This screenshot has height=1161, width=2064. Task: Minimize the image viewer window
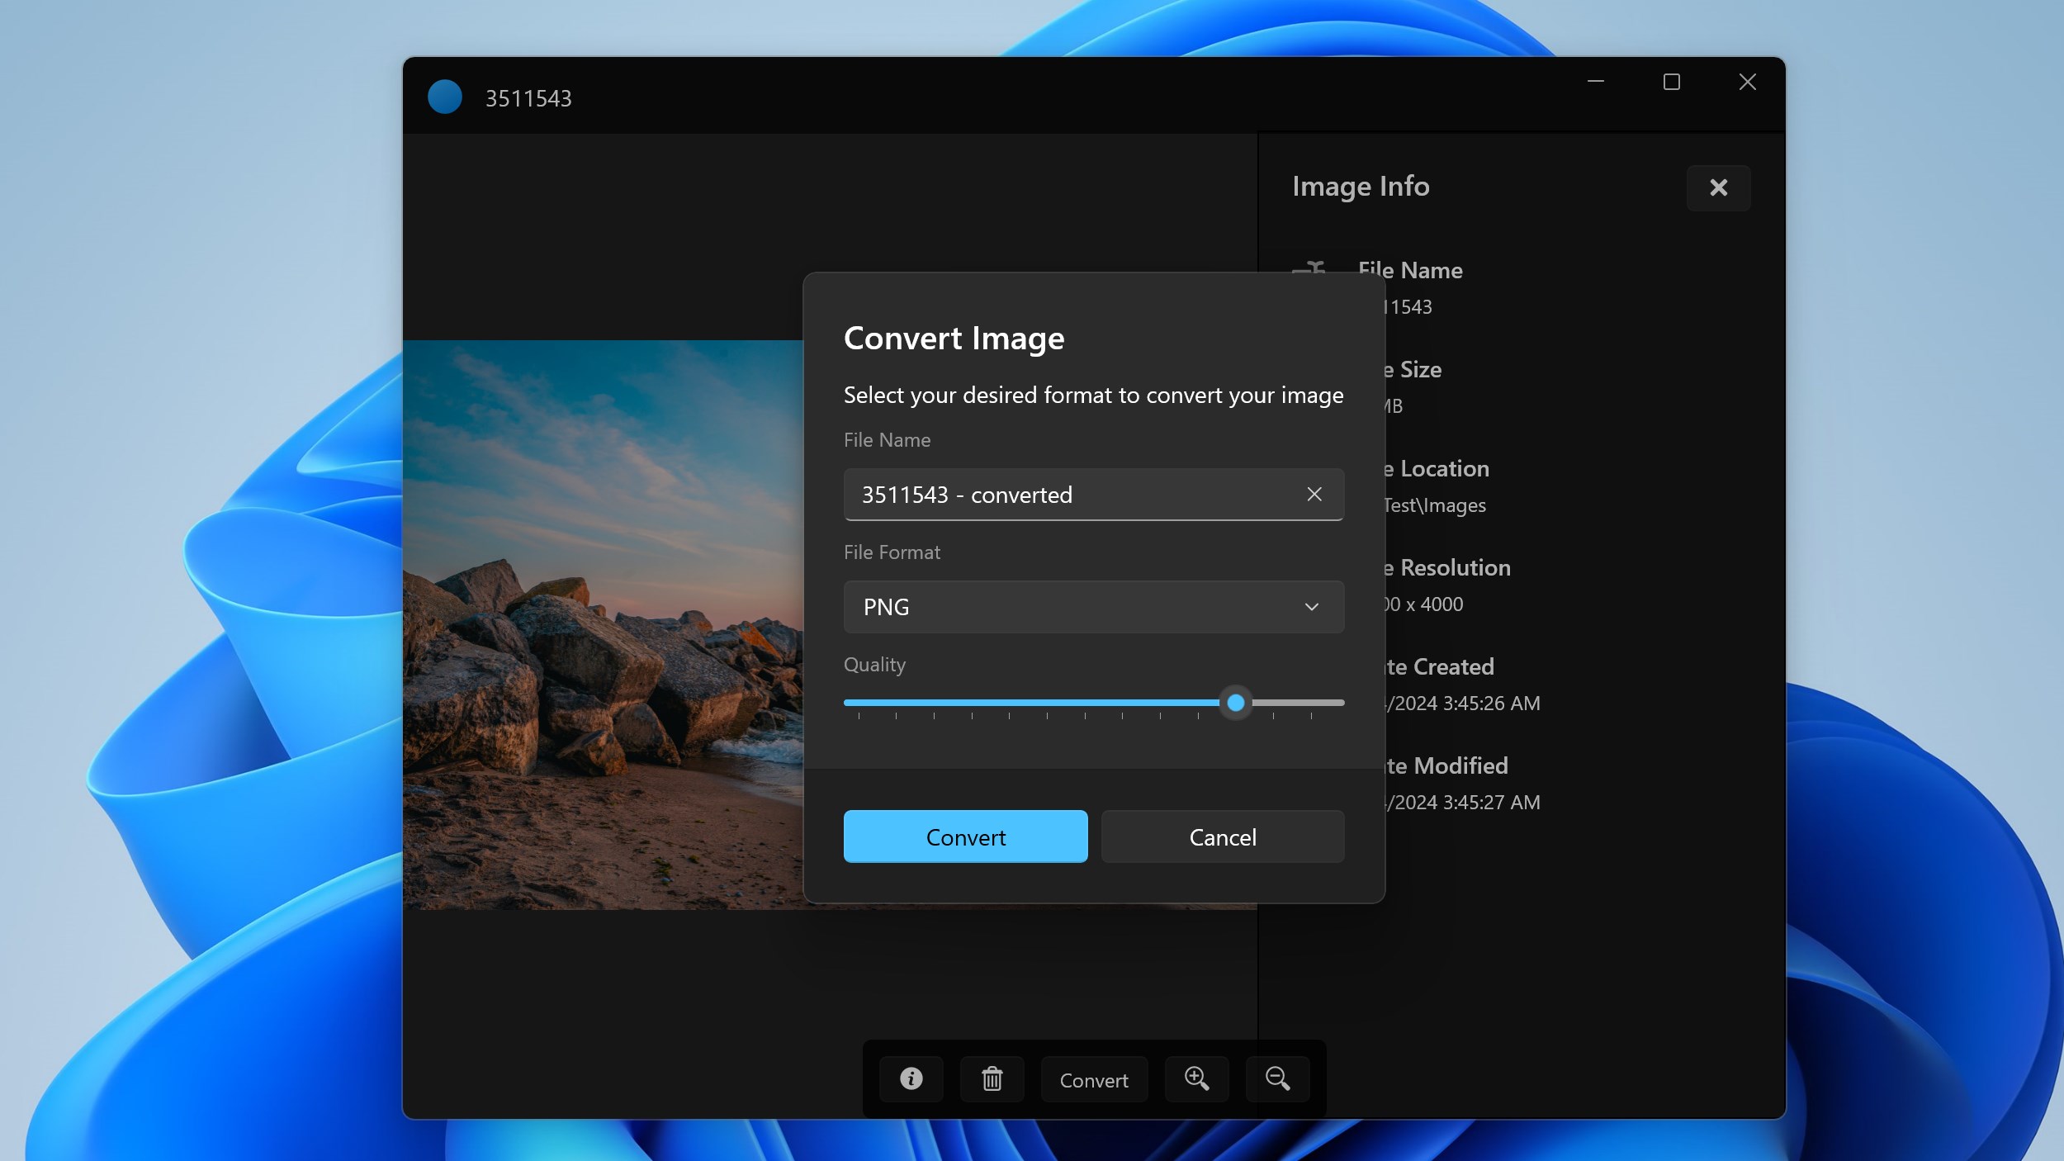(x=1595, y=82)
